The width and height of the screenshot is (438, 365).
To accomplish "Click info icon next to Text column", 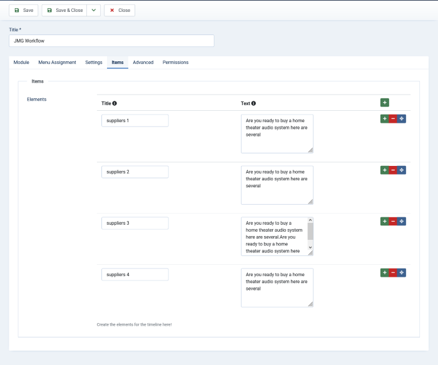I will [253, 103].
